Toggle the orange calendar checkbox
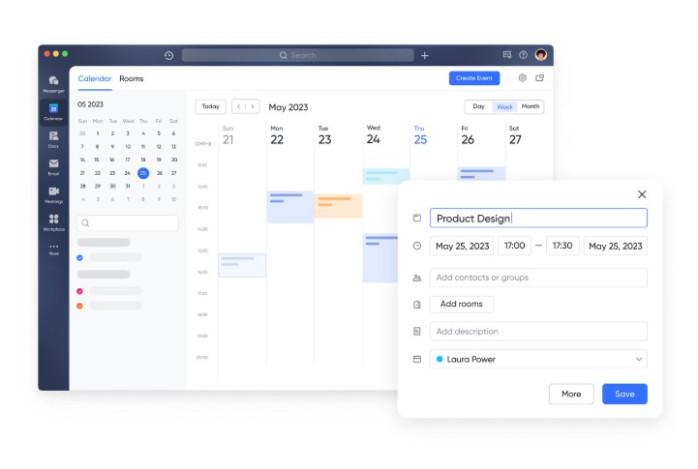698x469 pixels. tap(79, 306)
